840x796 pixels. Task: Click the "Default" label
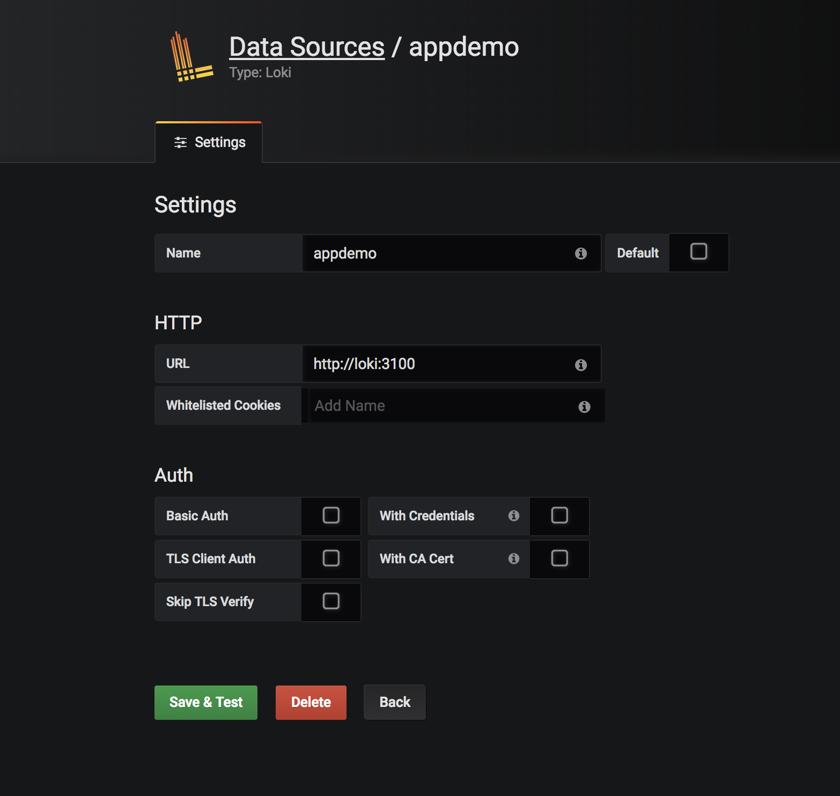point(638,253)
